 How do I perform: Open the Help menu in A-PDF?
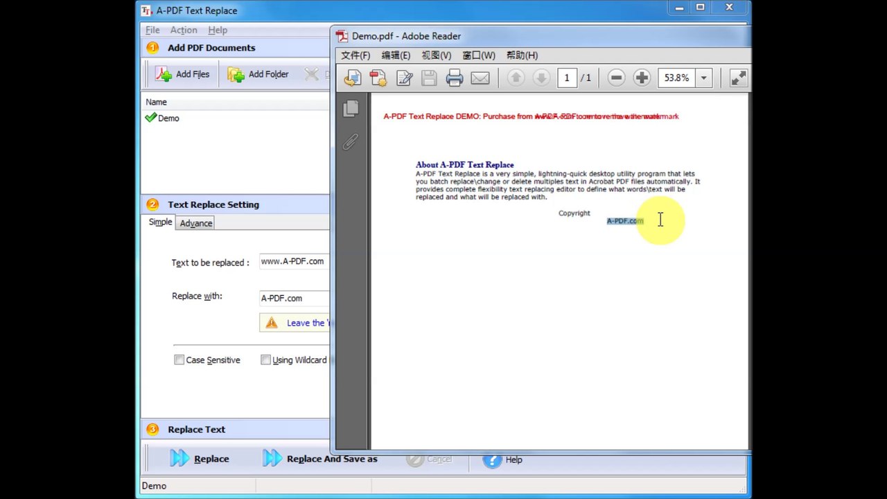(x=218, y=30)
